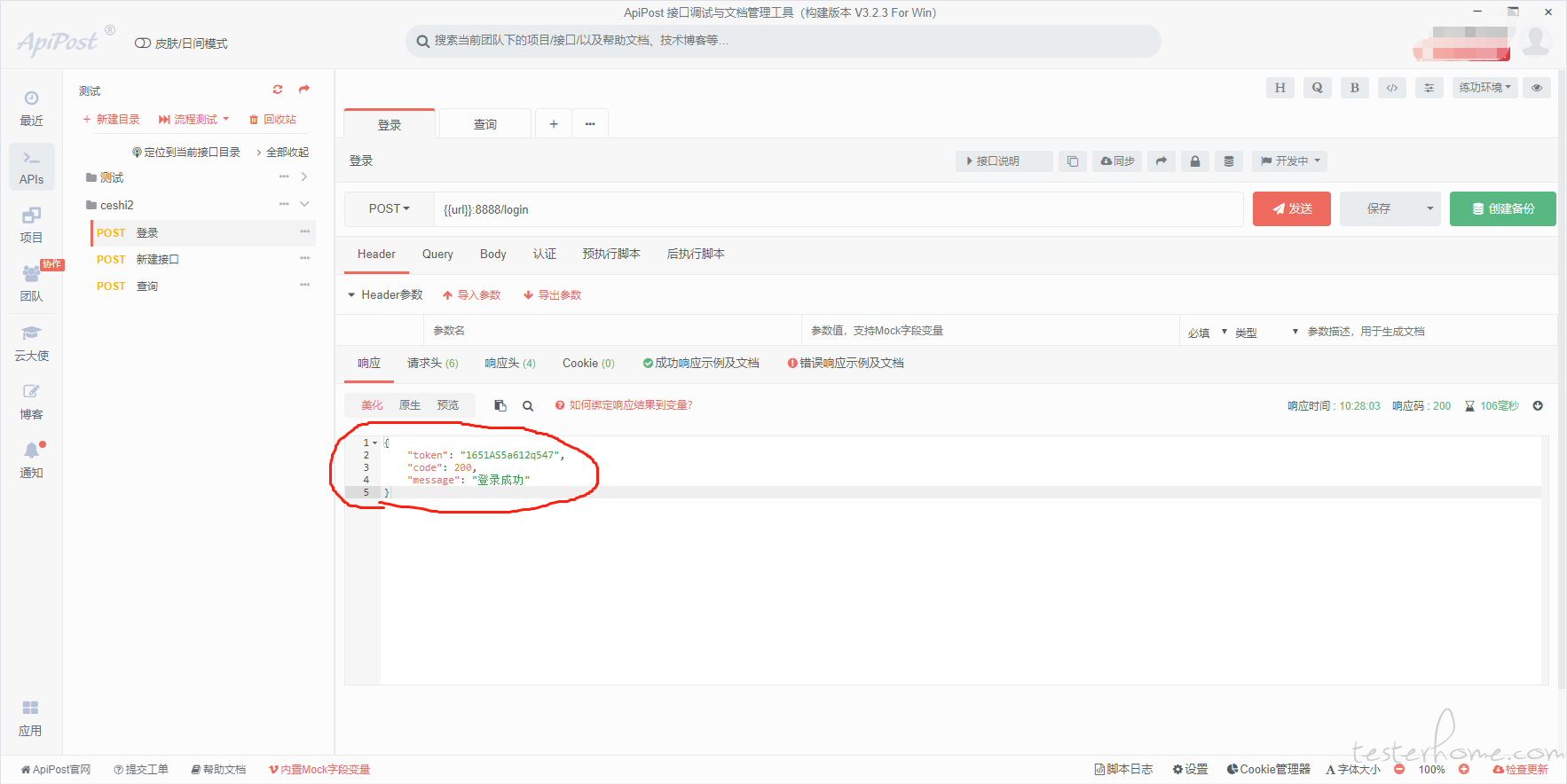
Task: Expand the 练功环境 environment dropdown
Action: pyautogui.click(x=1485, y=88)
